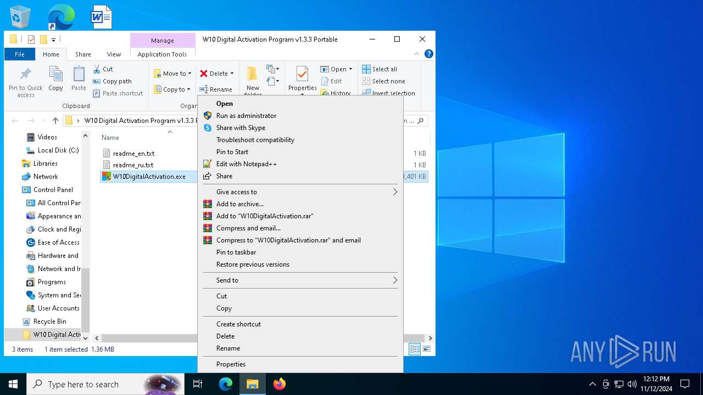Image resolution: width=703 pixels, height=395 pixels.
Task: Click the Pin to Quick access icon
Action: (x=25, y=74)
